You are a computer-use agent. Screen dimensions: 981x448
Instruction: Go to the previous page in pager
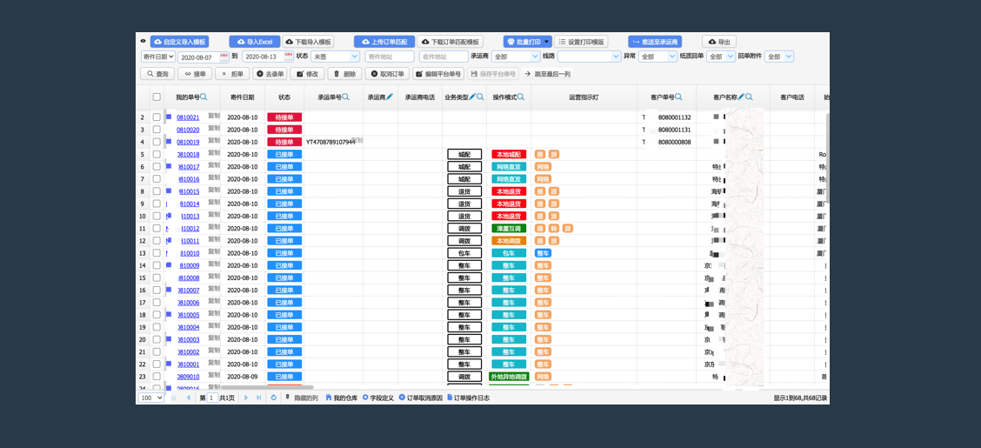pos(189,398)
